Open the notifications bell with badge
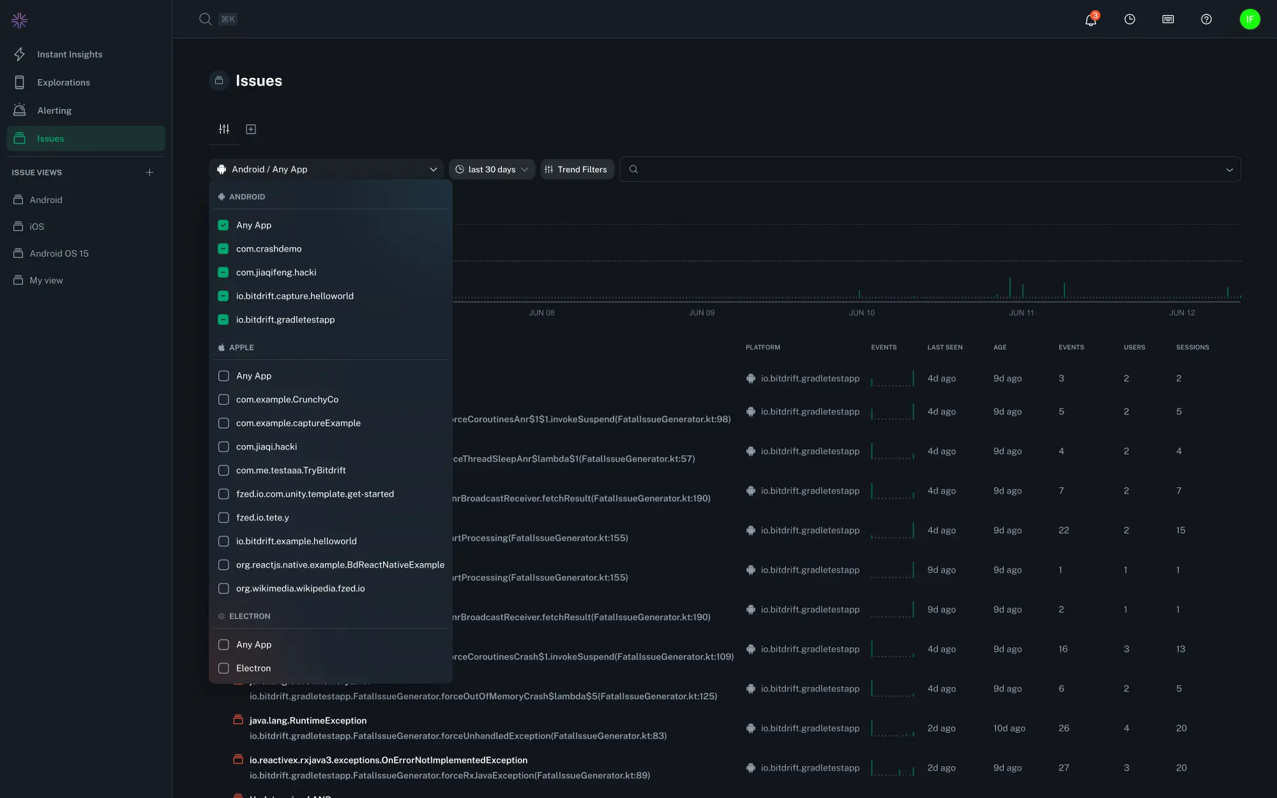The height and width of the screenshot is (798, 1277). (x=1090, y=20)
